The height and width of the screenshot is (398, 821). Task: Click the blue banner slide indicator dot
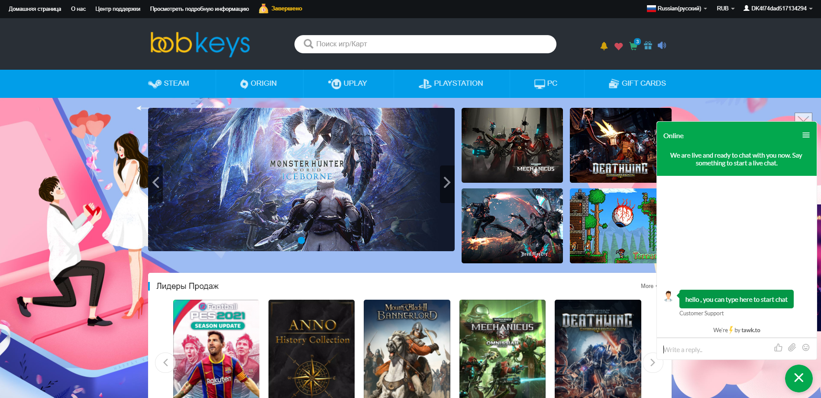[x=301, y=240]
